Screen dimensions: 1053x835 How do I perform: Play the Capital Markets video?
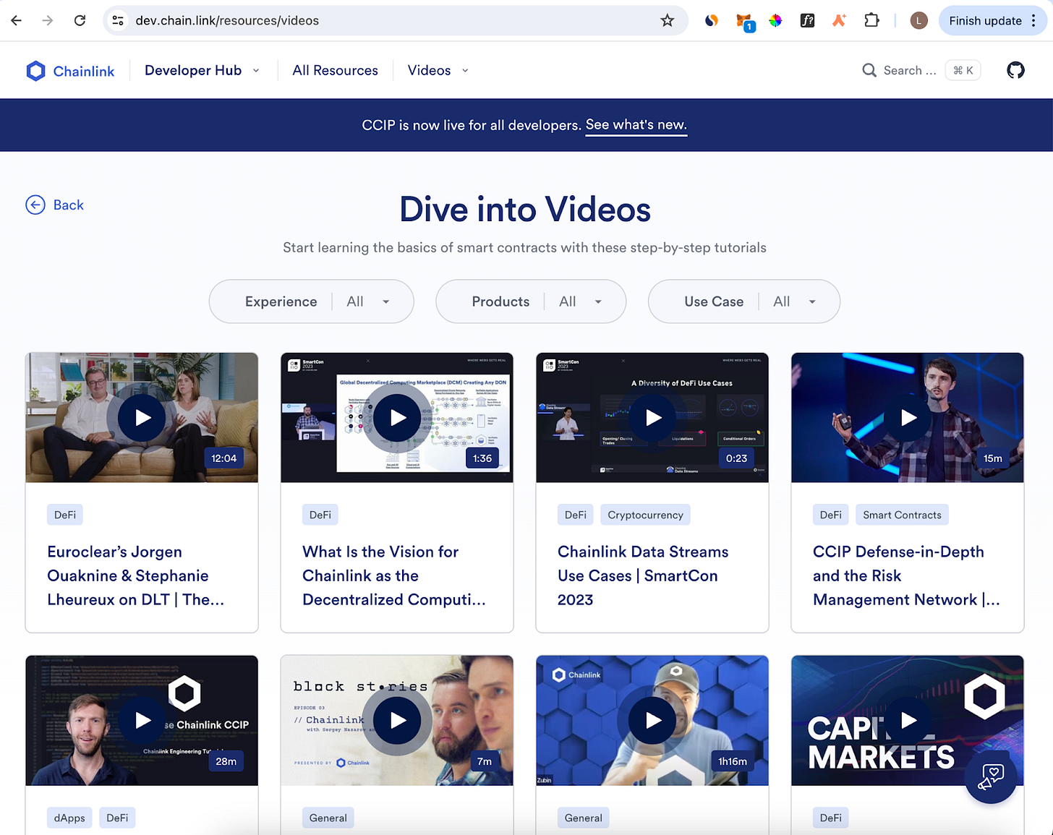(x=908, y=720)
